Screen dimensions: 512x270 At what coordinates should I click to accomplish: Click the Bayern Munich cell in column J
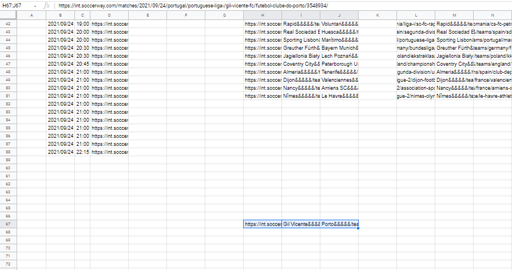pos(339,48)
